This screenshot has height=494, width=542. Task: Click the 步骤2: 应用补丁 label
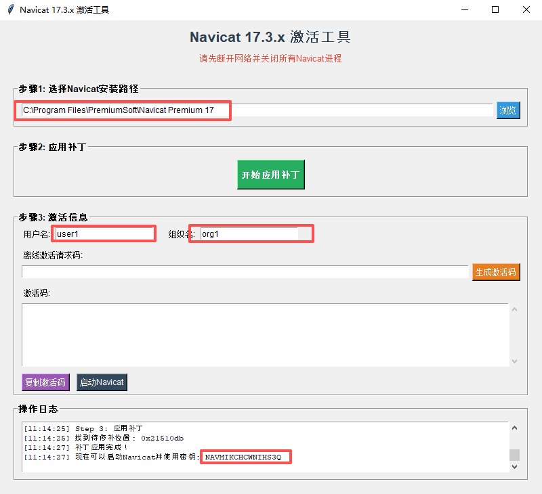click(53, 147)
